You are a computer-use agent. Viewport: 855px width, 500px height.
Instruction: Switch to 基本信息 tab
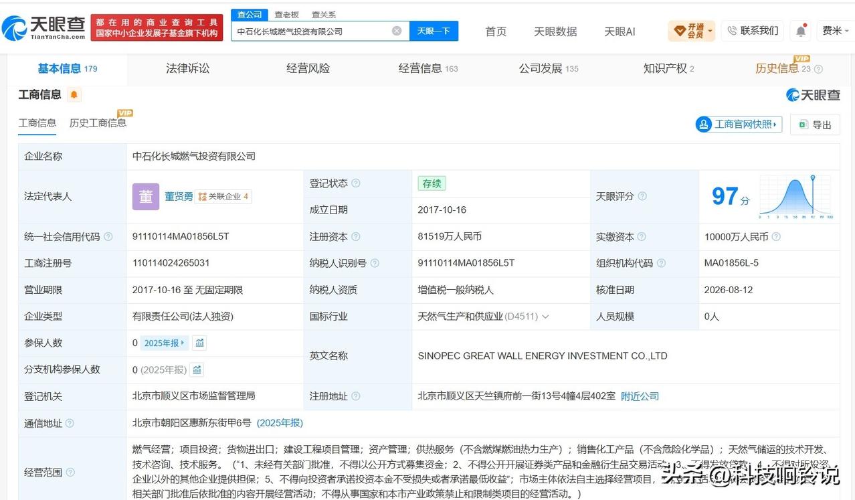pos(67,68)
